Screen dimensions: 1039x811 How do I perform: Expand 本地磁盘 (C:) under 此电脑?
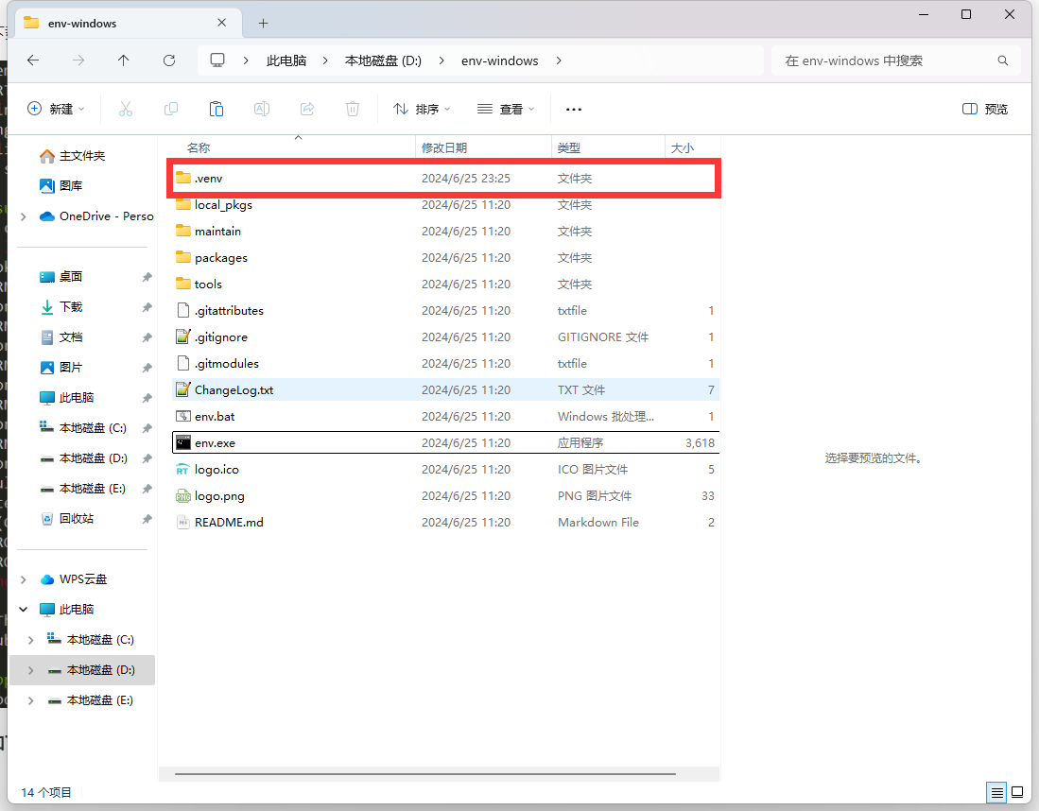click(x=30, y=639)
